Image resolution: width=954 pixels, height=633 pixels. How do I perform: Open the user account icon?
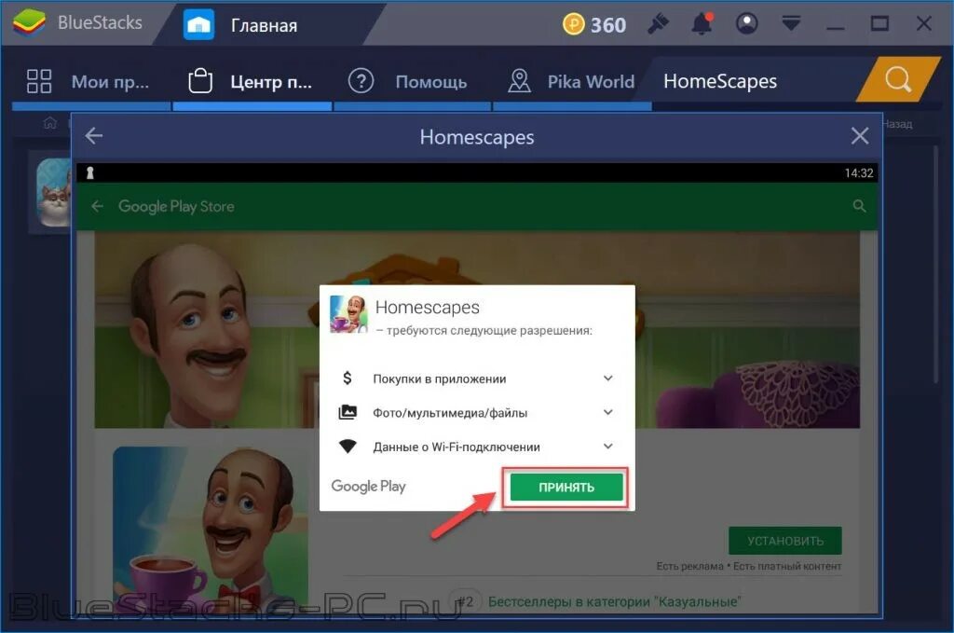pos(746,23)
